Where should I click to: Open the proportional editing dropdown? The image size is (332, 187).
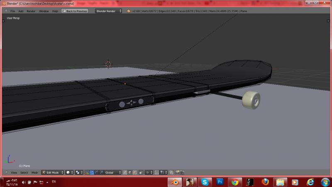point(149,172)
